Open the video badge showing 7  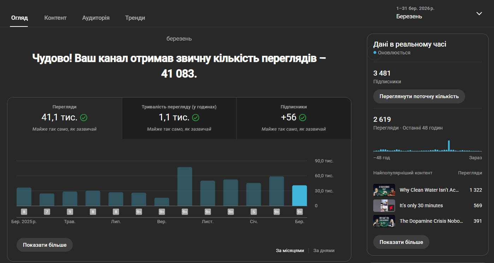(x=47, y=212)
